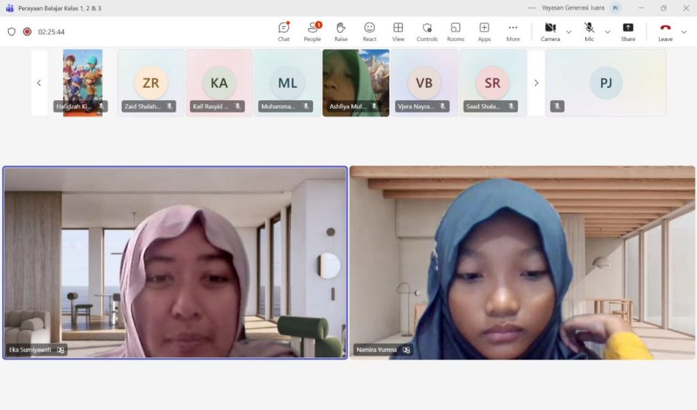
Task: Open the More actions menu
Action: point(513,31)
